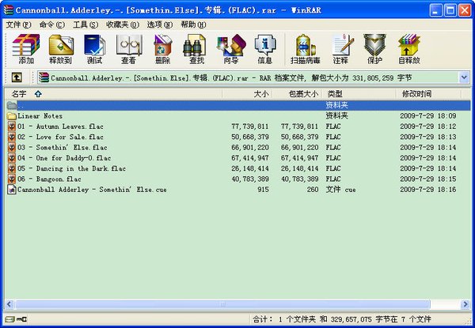The image size is (475, 328).
Task: Select file name 01 - Autumn Leaves.flac
Action: coord(60,126)
